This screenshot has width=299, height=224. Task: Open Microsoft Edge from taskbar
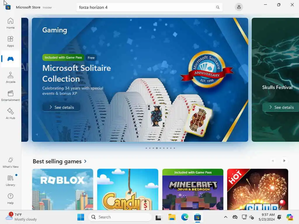185,217
